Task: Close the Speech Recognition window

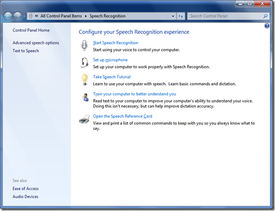Action: point(262,4)
